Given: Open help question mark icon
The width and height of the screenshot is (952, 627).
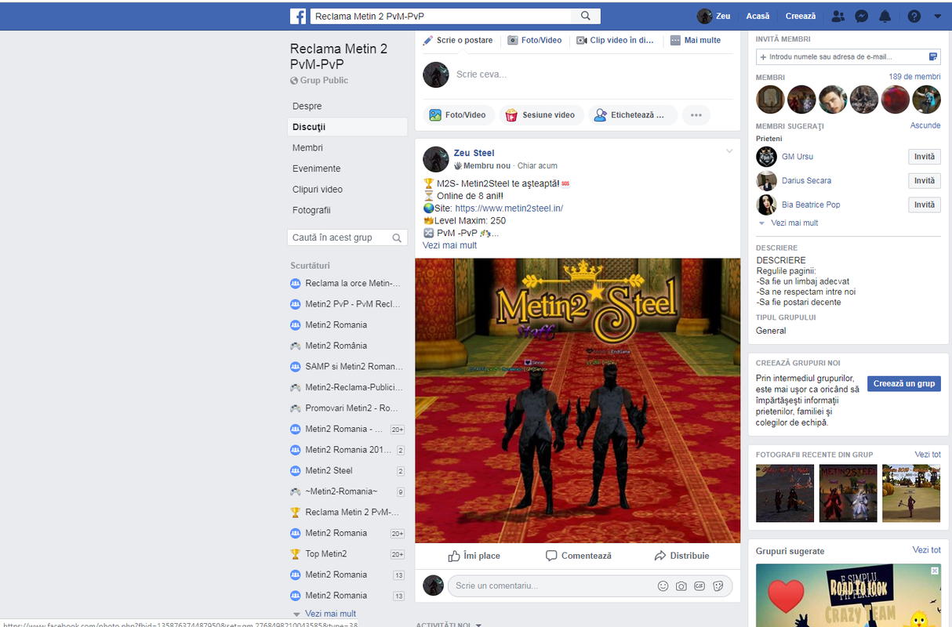Looking at the screenshot, I should point(914,16).
